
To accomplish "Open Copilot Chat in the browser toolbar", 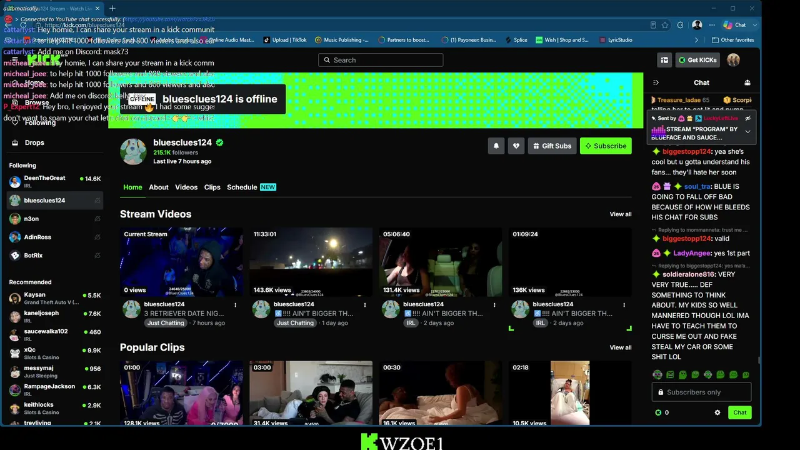I will point(736,25).
